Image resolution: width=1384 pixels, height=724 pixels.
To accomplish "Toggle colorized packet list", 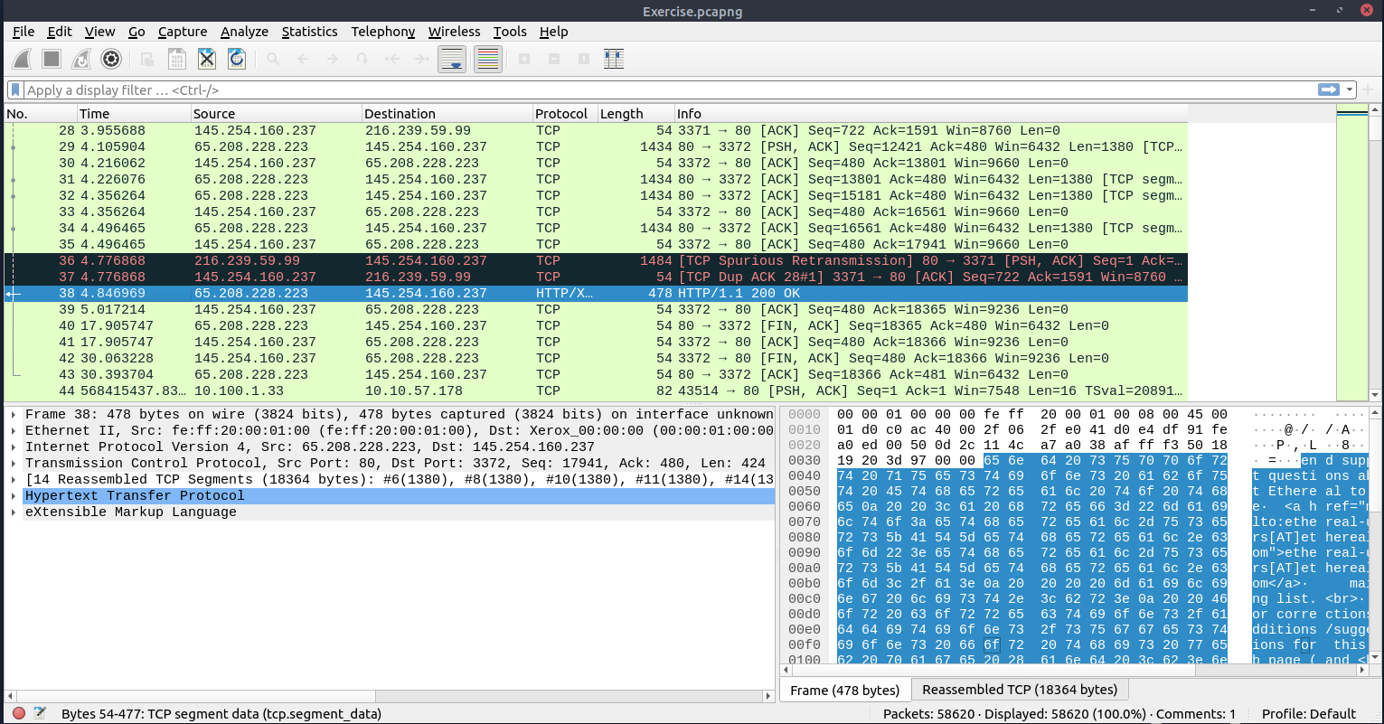I will pyautogui.click(x=488, y=59).
